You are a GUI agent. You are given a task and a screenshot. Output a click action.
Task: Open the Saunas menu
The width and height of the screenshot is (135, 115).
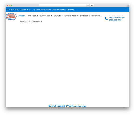point(57,16)
